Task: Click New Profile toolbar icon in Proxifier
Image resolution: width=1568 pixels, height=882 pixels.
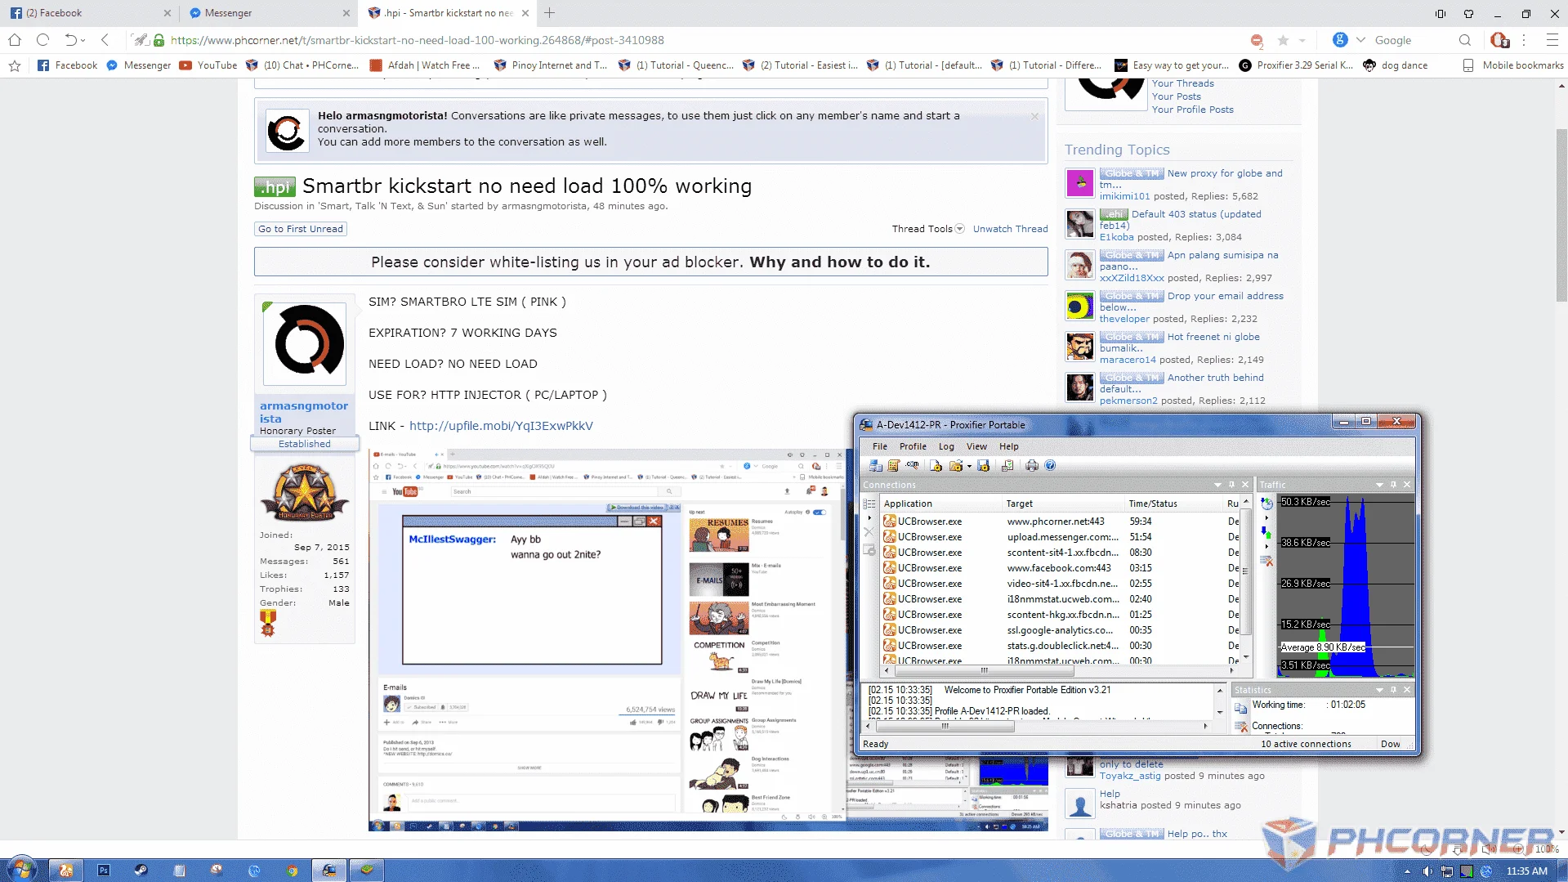Action: pos(936,465)
